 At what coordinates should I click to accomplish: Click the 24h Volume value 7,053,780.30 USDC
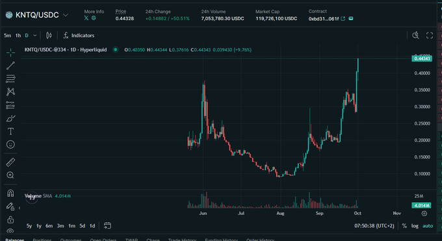point(222,19)
